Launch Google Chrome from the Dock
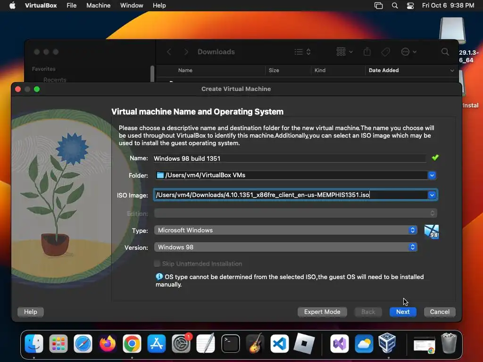Screen dimensions: 483x362 (132, 344)
